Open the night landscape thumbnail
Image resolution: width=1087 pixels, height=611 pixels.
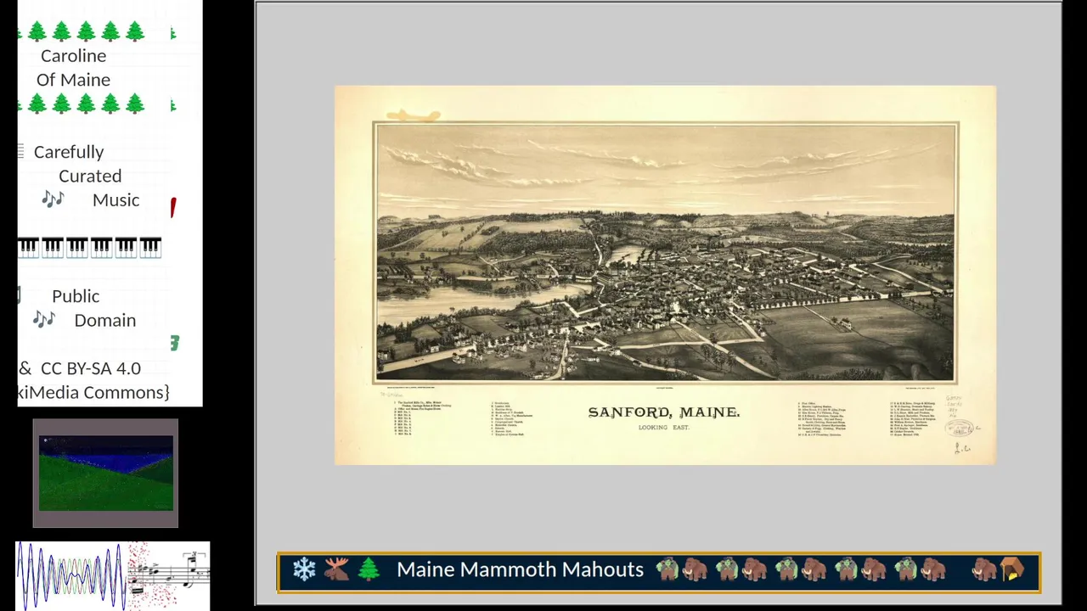tap(105, 473)
